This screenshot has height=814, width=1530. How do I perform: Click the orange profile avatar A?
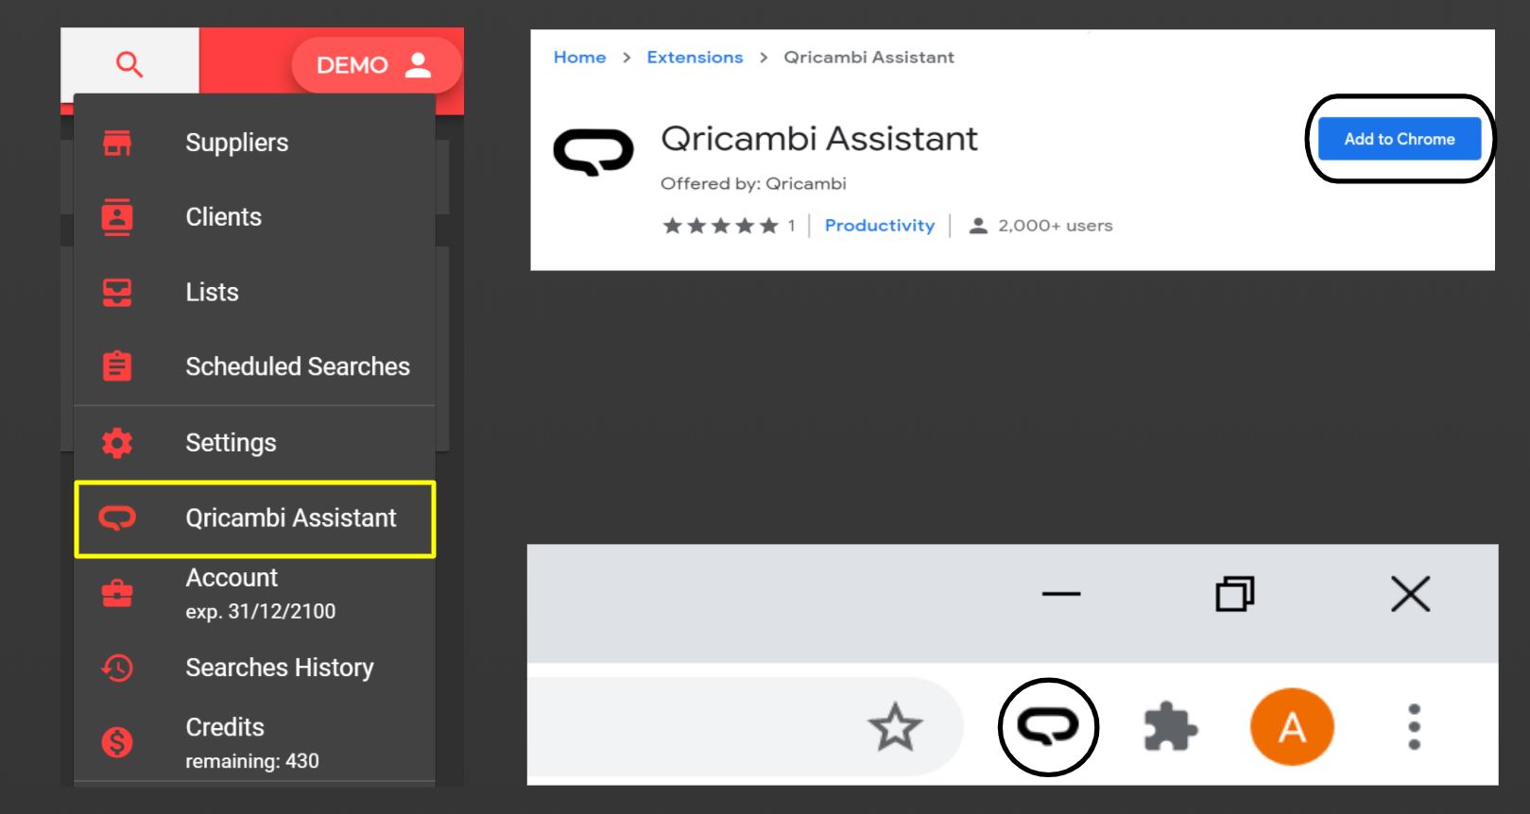coord(1292,727)
